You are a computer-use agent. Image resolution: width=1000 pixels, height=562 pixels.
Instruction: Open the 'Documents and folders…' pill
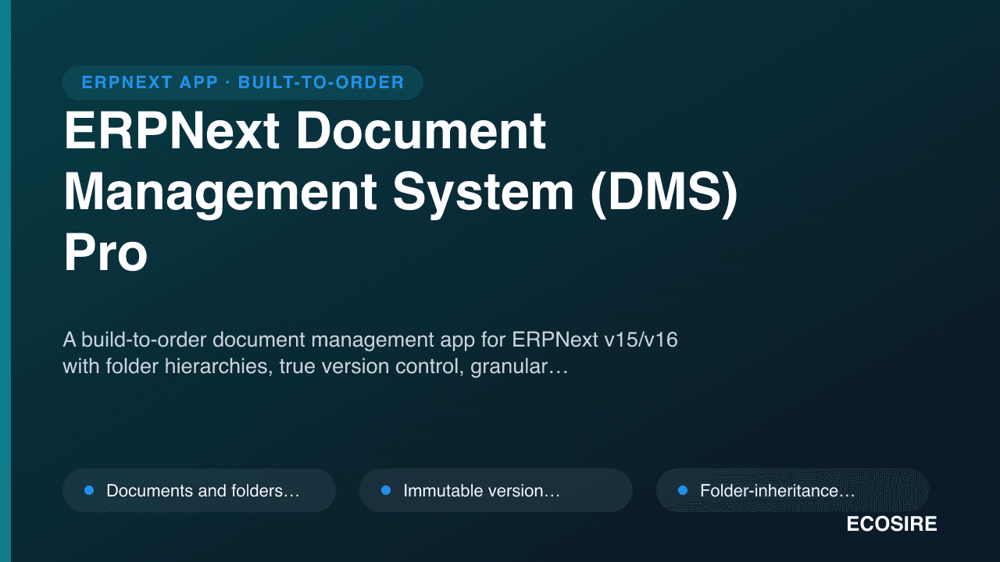[199, 490]
